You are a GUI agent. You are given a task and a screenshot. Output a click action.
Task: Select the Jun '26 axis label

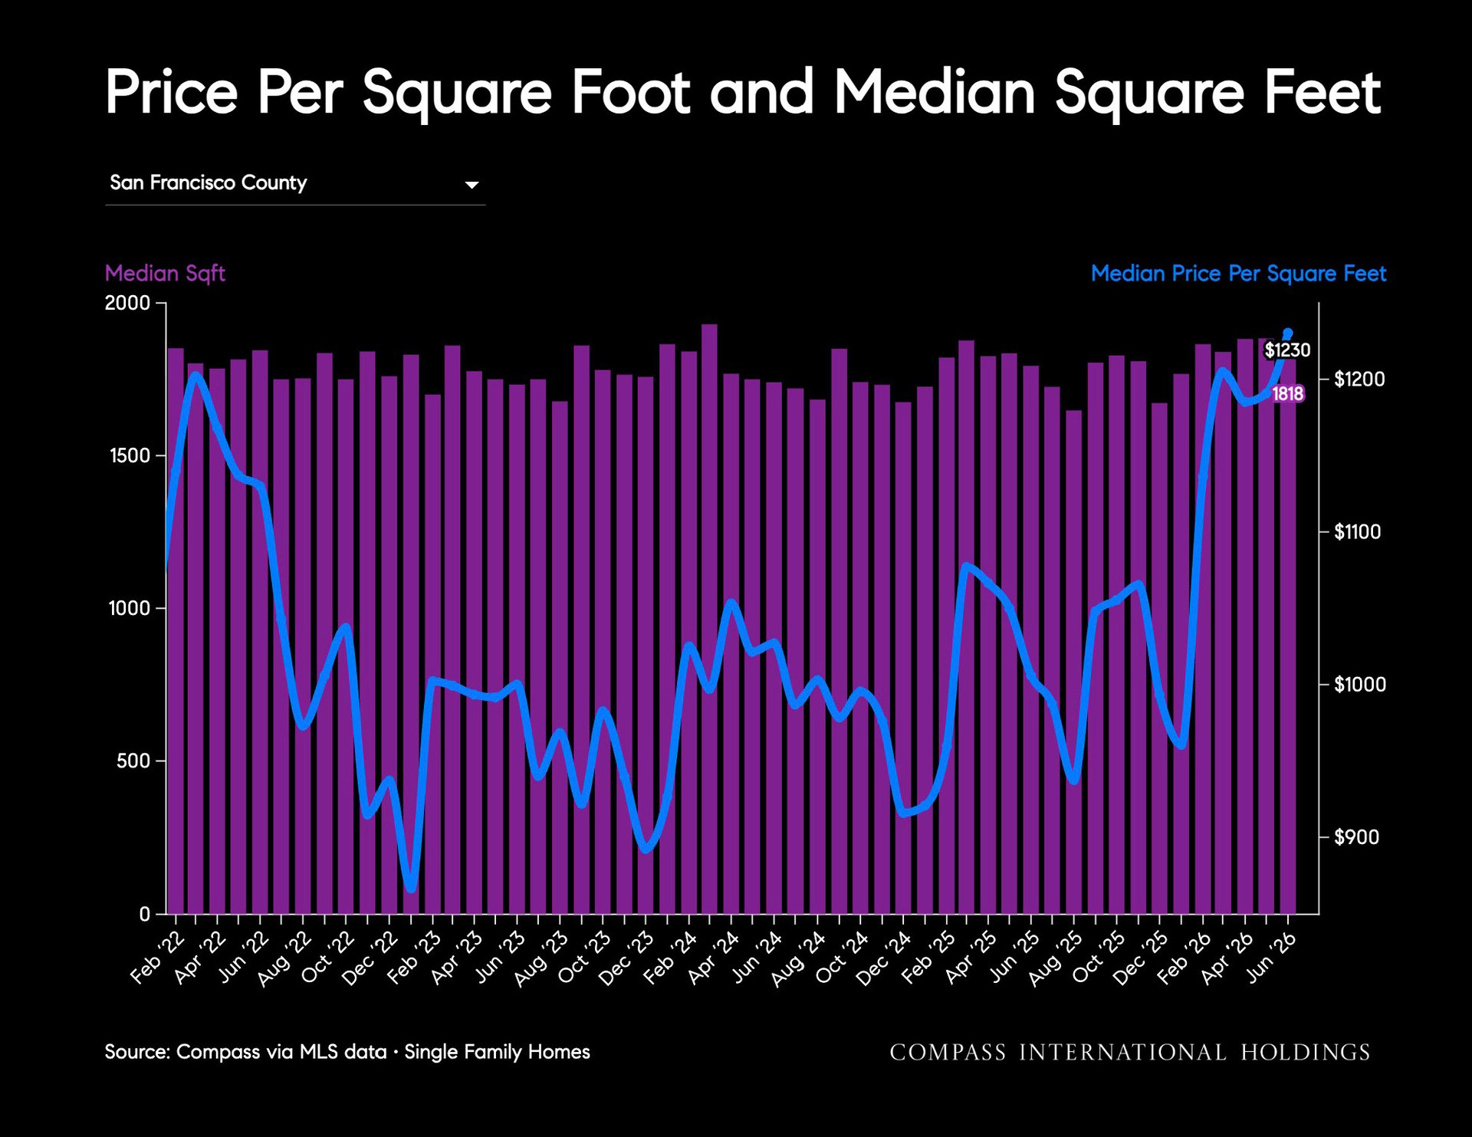pos(1271,957)
